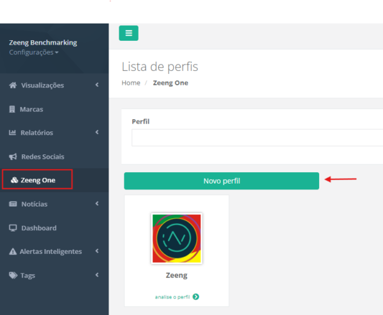Select the Zeeng profile logo thumbnail
Screen dimensions: 383x315
tap(177, 238)
